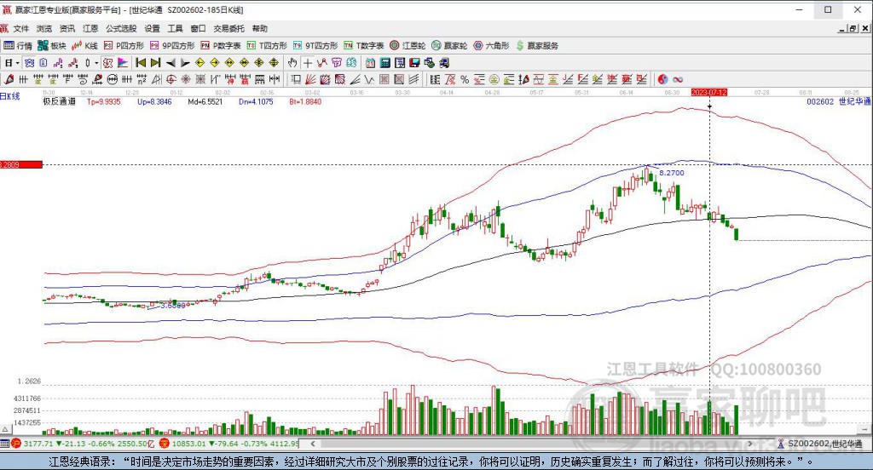Select the zigzag wave line tool

tap(370, 79)
